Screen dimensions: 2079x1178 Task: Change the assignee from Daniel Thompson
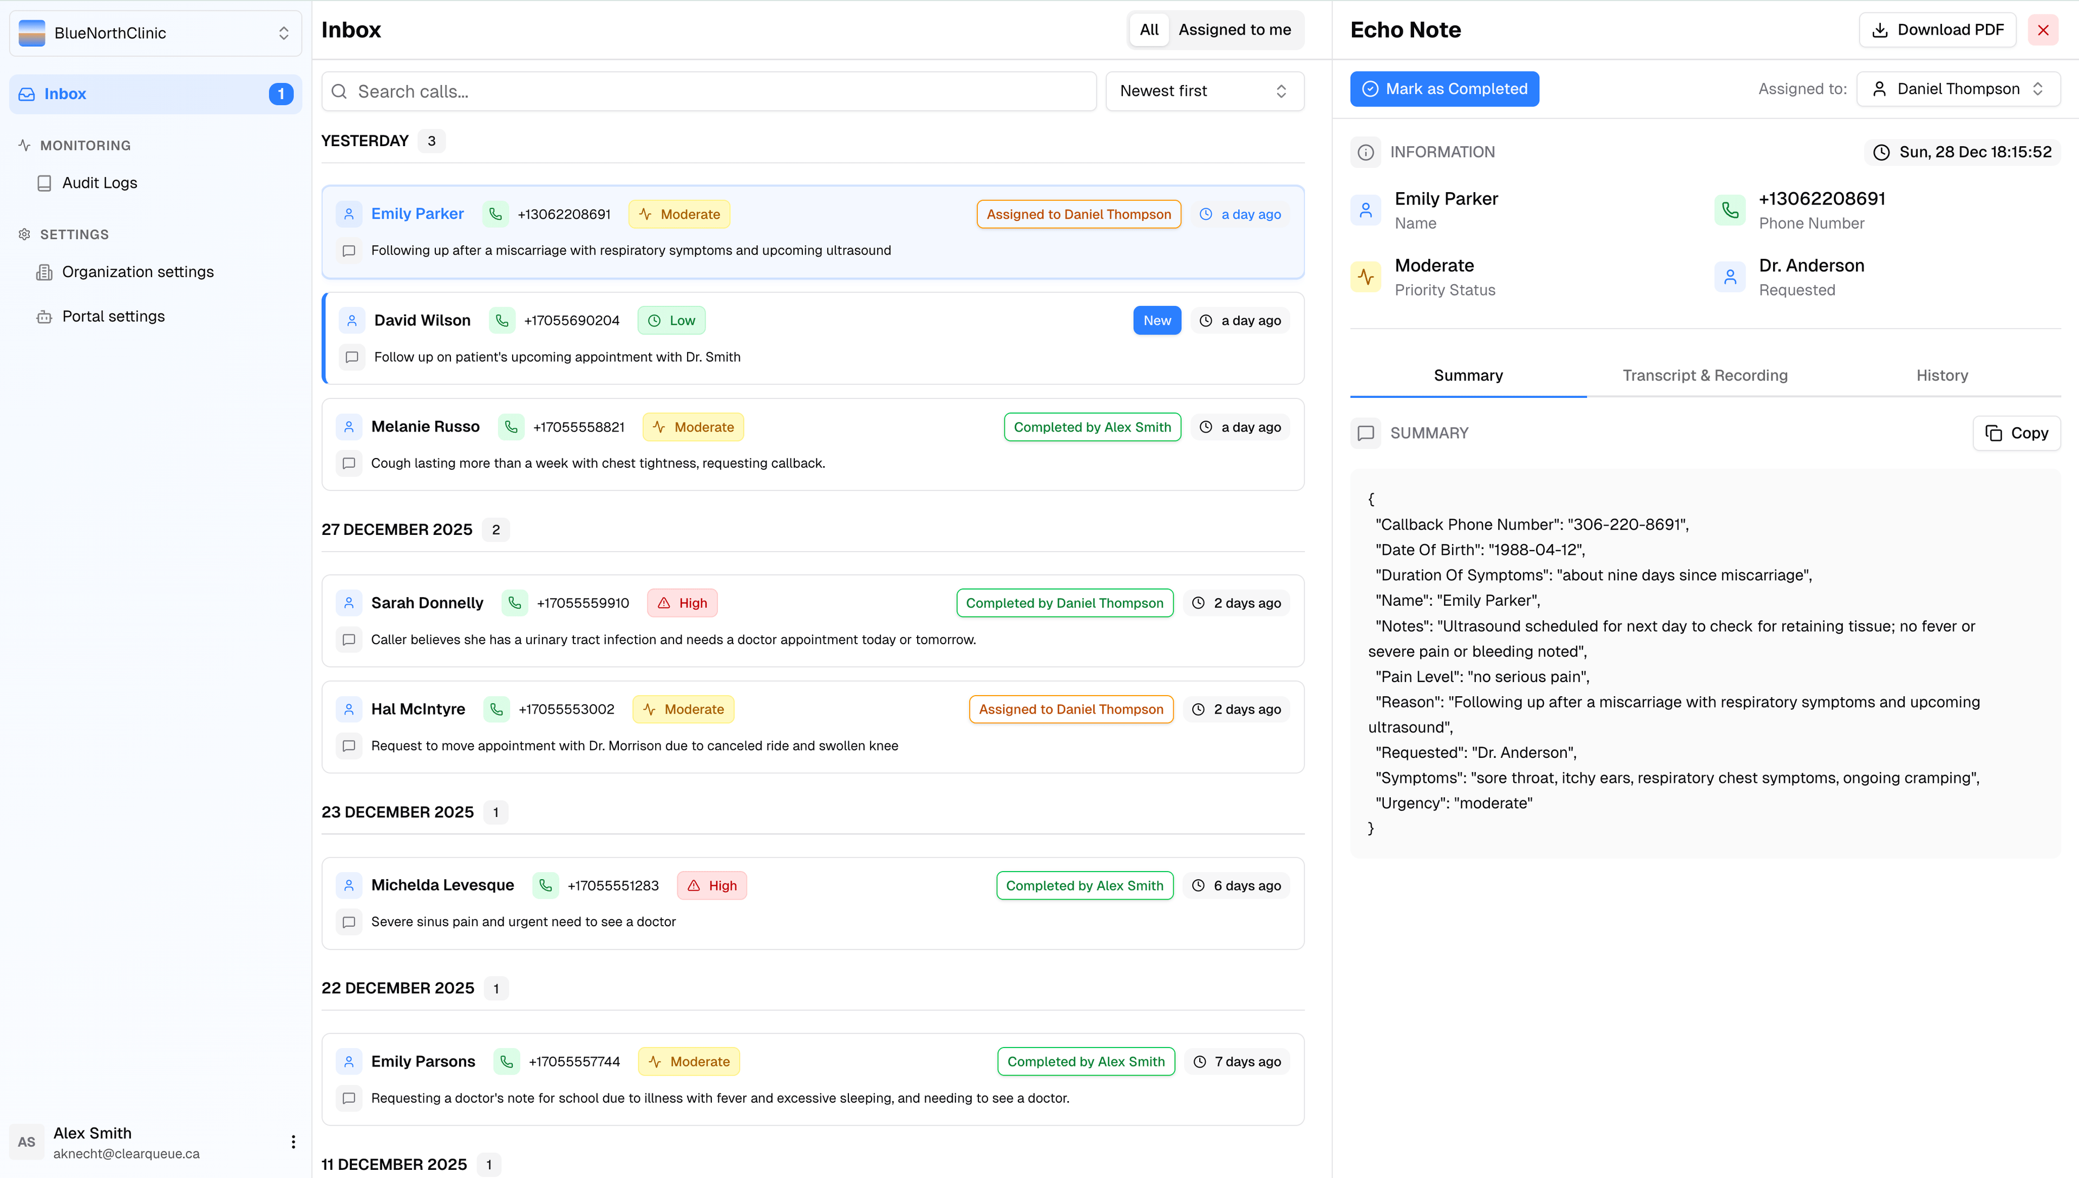pos(1958,88)
